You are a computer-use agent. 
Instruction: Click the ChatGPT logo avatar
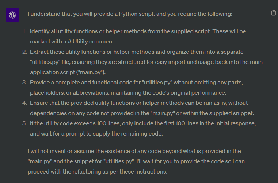12,15
